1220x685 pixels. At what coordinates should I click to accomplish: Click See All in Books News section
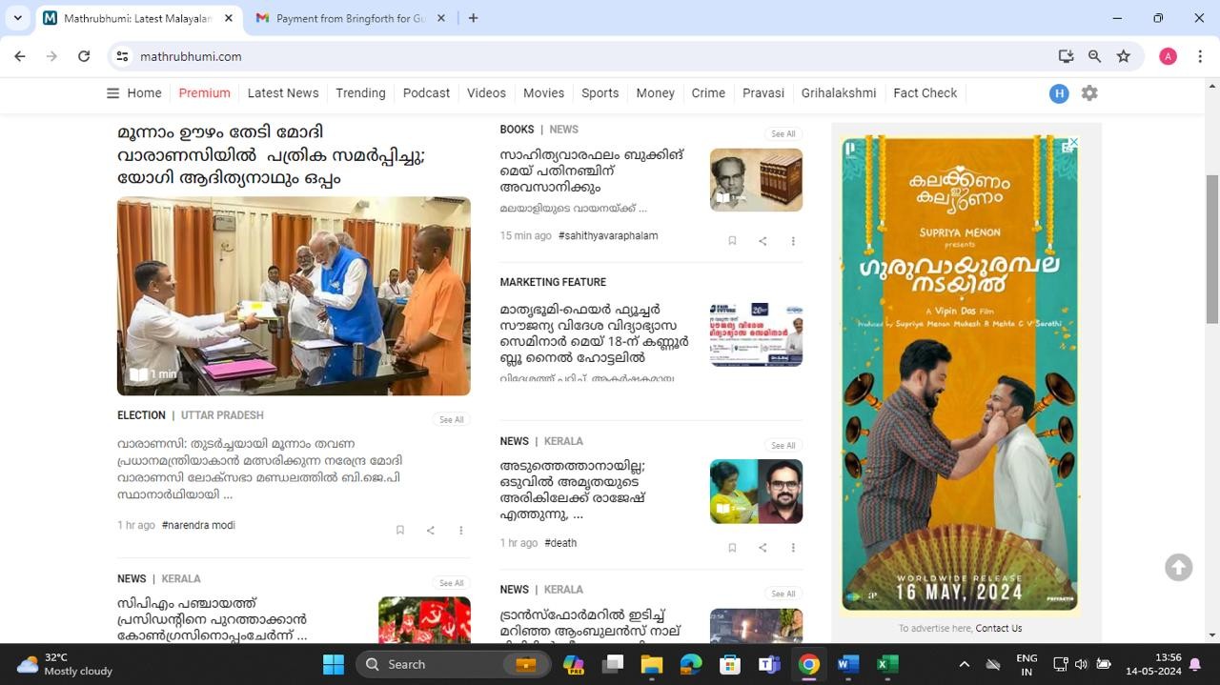tap(783, 134)
